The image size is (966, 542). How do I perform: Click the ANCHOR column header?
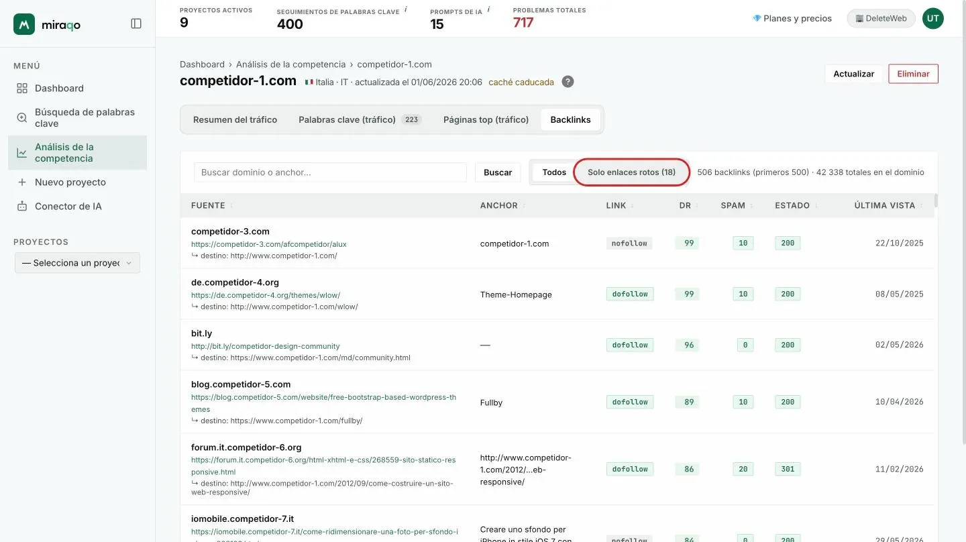pyautogui.click(x=499, y=206)
